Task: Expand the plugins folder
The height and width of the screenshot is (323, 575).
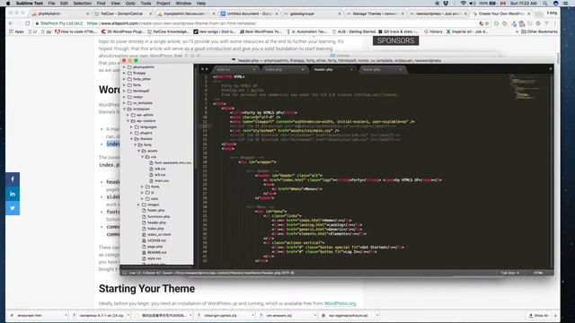Action: (x=132, y=133)
